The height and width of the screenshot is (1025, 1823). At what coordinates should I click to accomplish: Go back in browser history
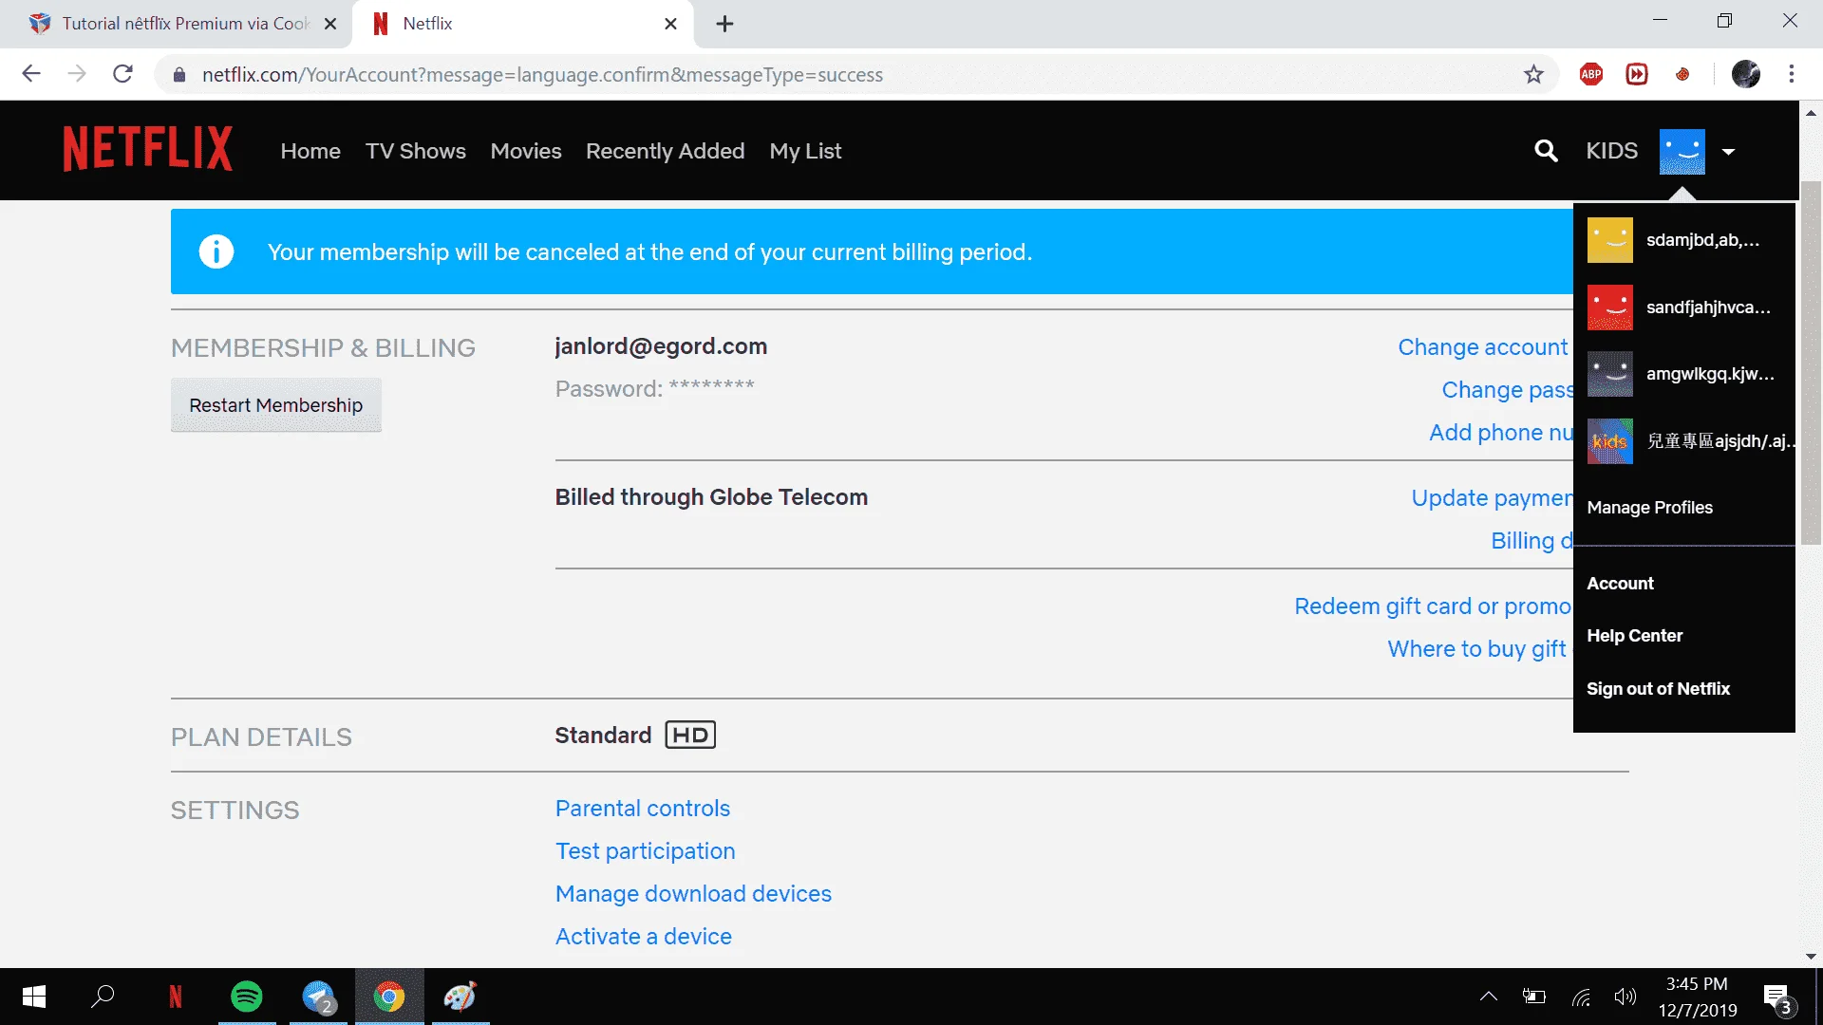pos(31,74)
